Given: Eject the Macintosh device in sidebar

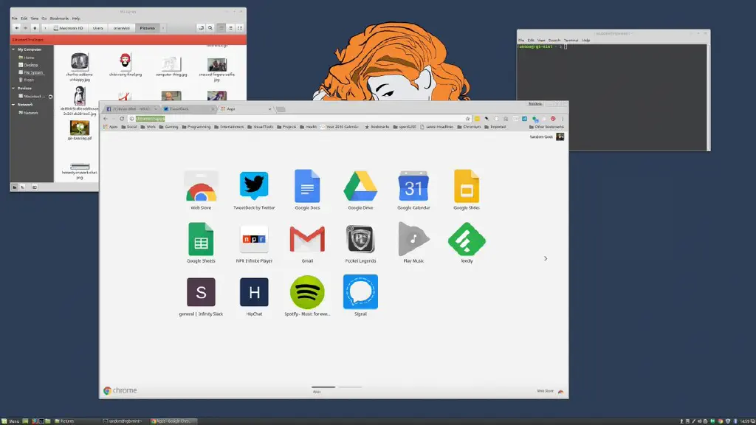Looking at the screenshot, I should tap(51, 97).
